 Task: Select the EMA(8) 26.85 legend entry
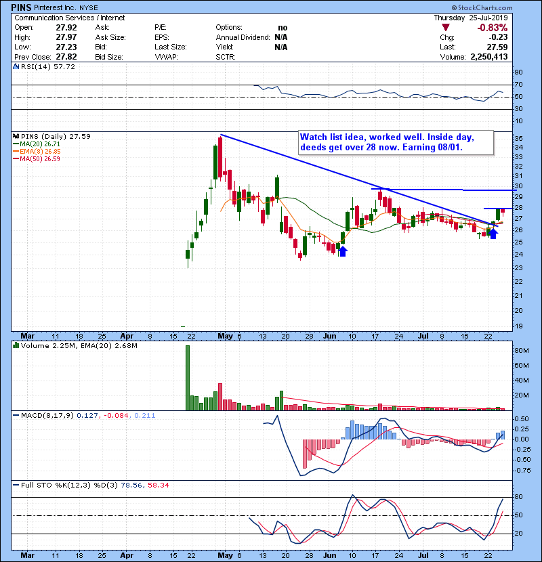pyautogui.click(x=36, y=151)
